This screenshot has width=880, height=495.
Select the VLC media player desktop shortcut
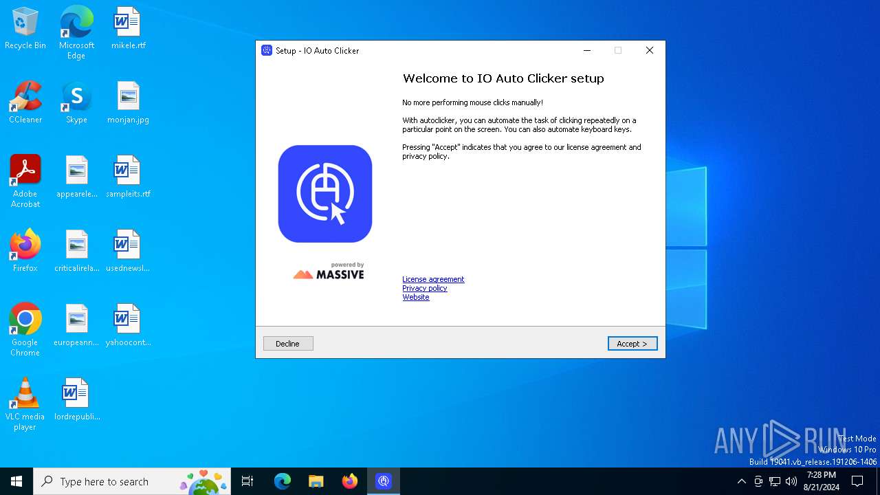[x=25, y=404]
